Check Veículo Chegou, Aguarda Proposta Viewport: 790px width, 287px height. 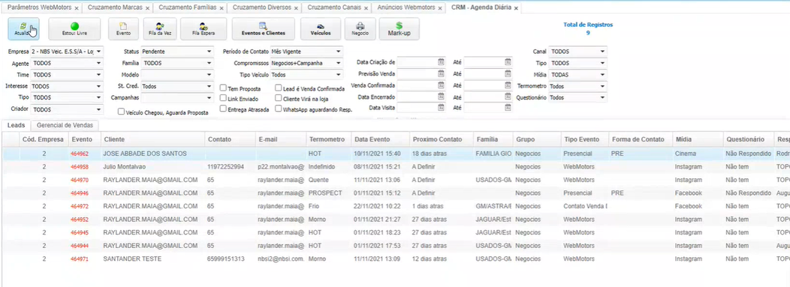121,112
